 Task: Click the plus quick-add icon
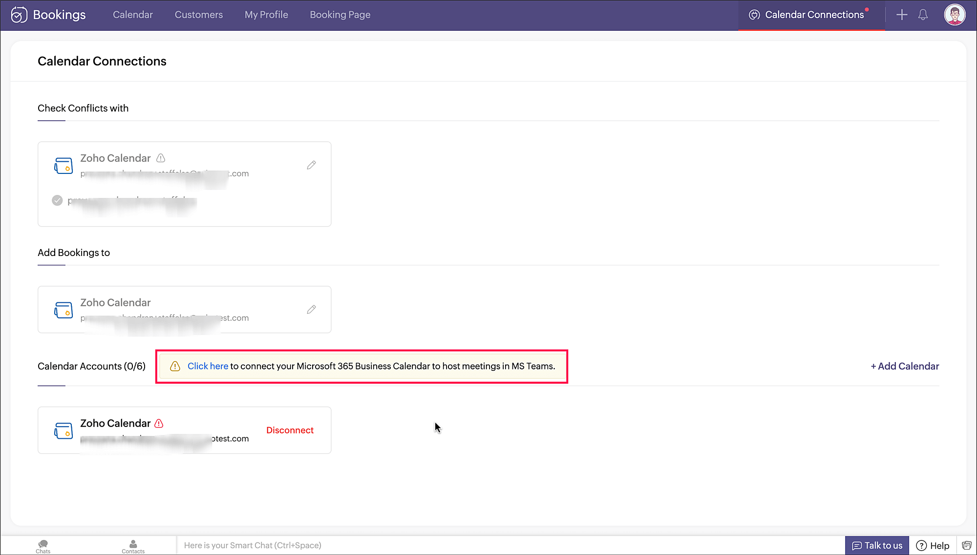point(902,15)
